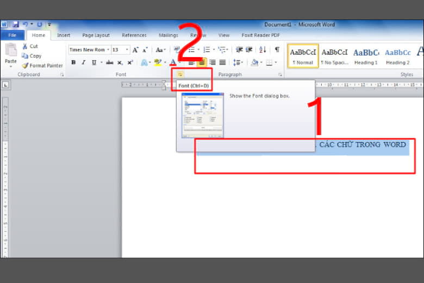Apply the Heading 2 style
This screenshot has width=424, height=283.
pyautogui.click(x=397, y=56)
